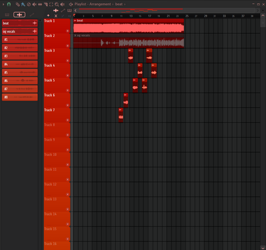
Task: Open the menu of second Track 3 clip
Action: tap(148, 51)
